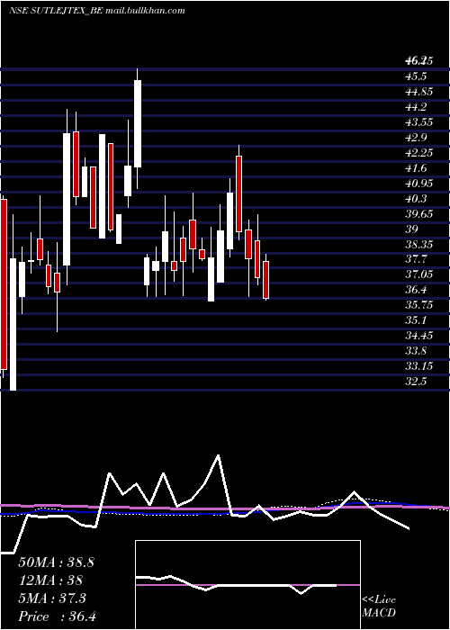Click the 34.45 price axis label
The width and height of the screenshot is (450, 630).
click(419, 337)
